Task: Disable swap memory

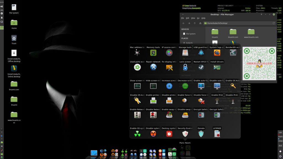Action: 185,115
